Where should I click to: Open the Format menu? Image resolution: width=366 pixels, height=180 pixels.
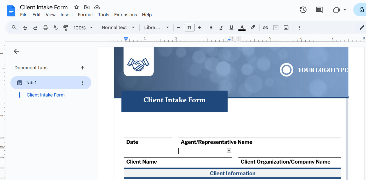click(x=85, y=15)
